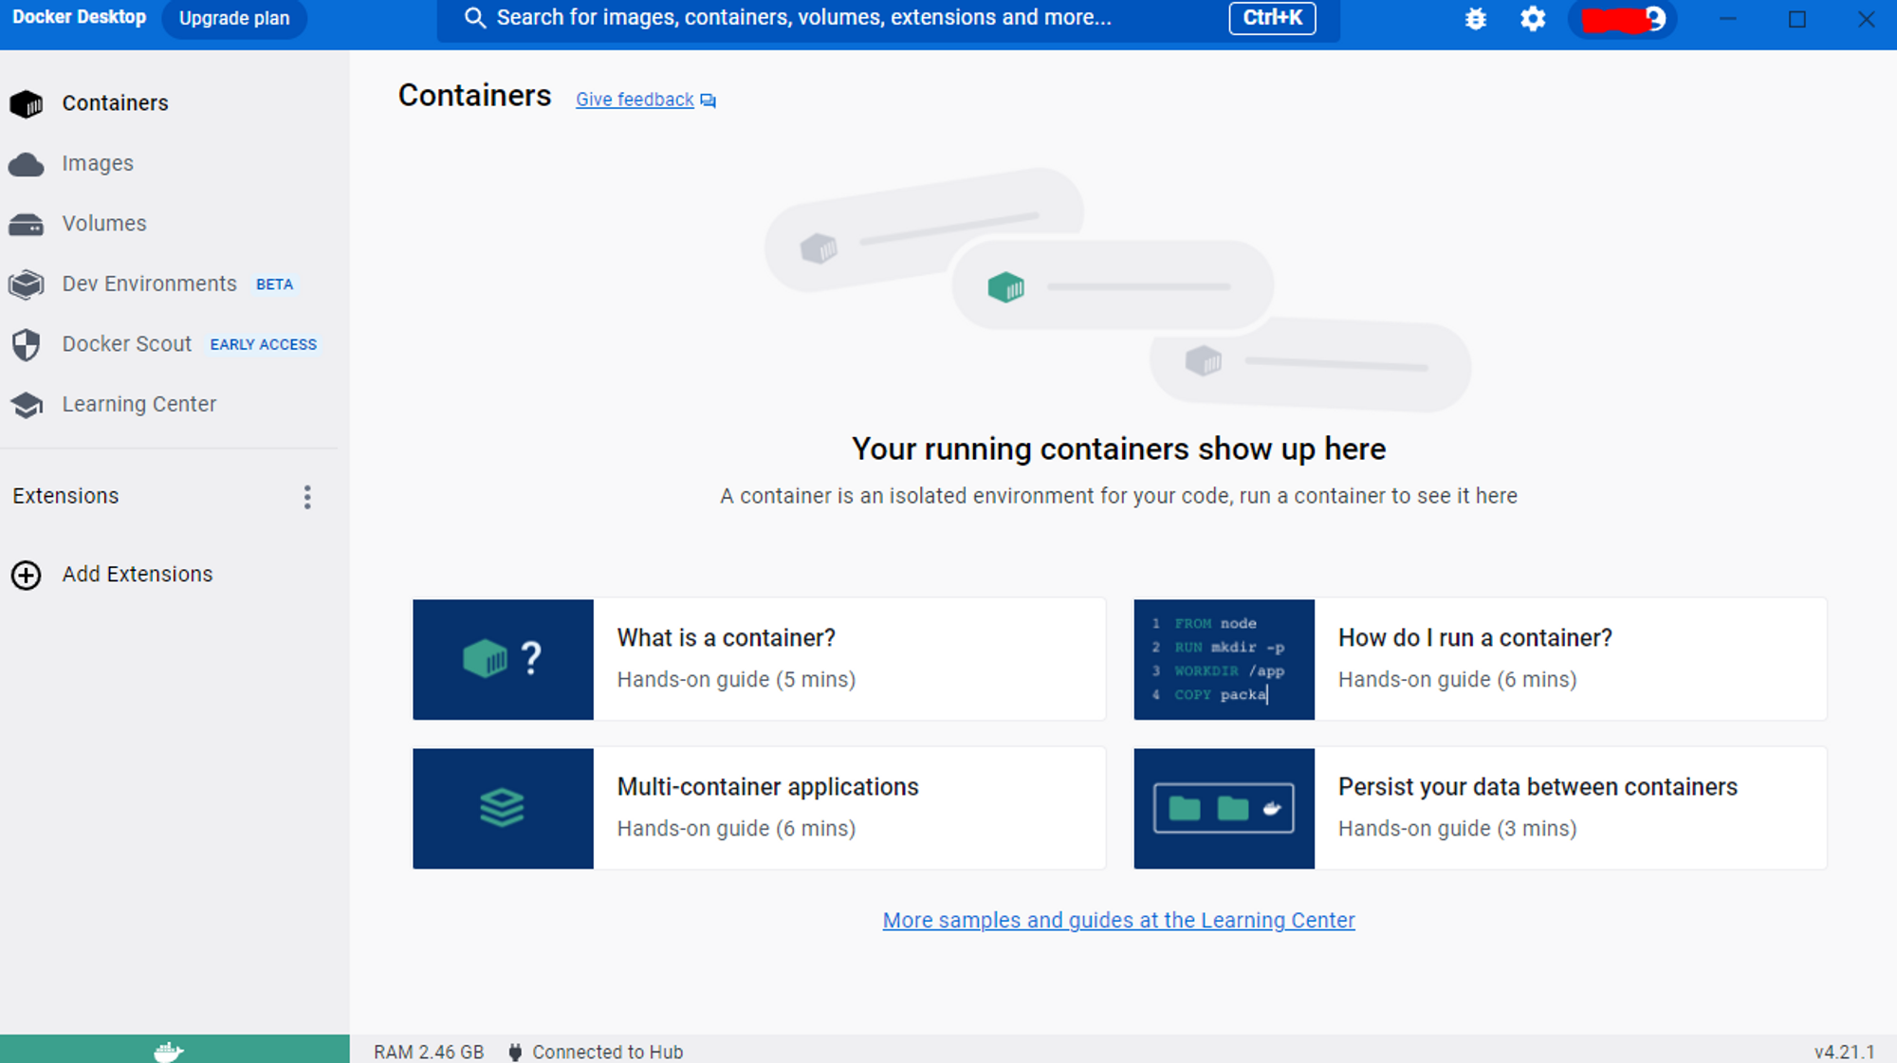Click the Containers sidebar icon

(27, 103)
